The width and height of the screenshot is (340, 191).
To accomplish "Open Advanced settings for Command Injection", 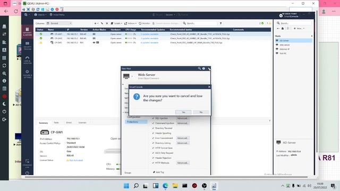I will click(x=183, y=123).
